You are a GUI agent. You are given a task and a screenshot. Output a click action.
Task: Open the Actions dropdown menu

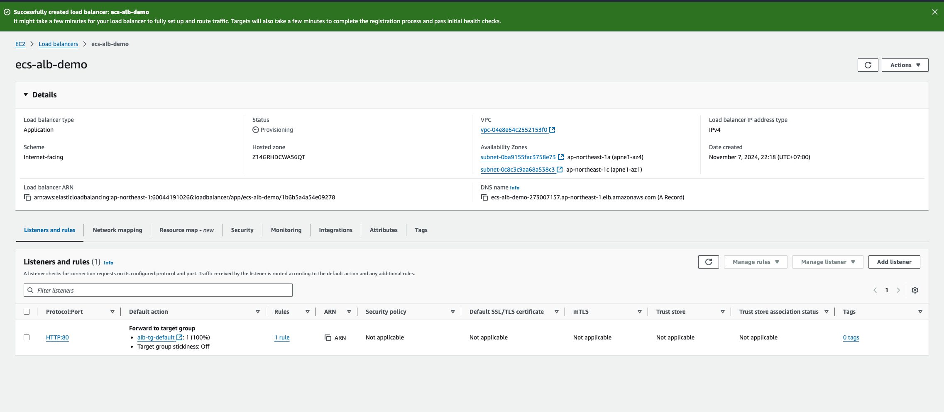905,65
